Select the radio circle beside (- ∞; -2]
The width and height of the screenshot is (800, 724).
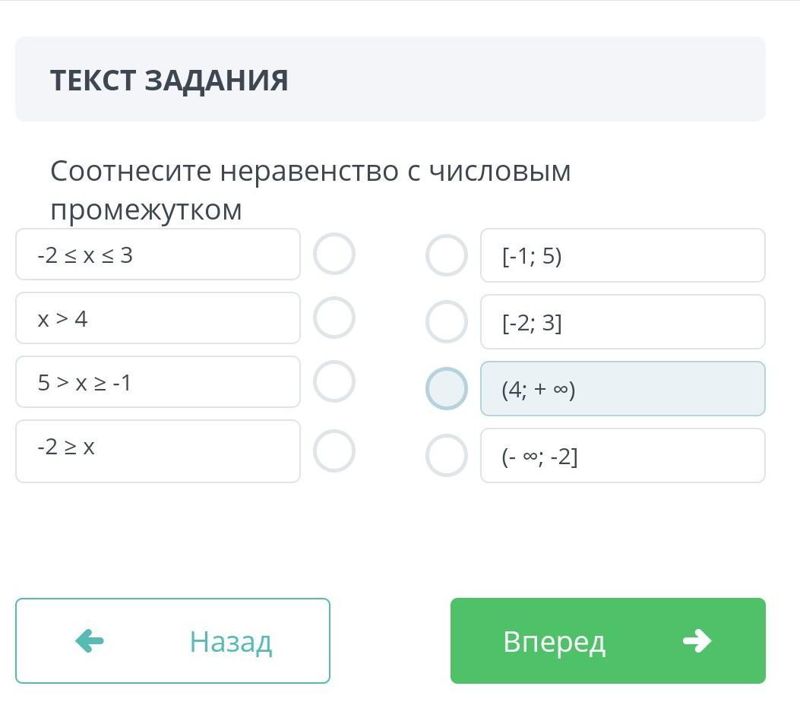point(447,456)
